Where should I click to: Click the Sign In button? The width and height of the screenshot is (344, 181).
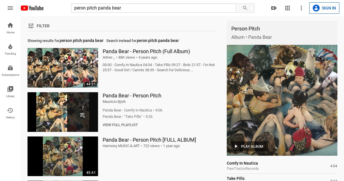tap(324, 8)
